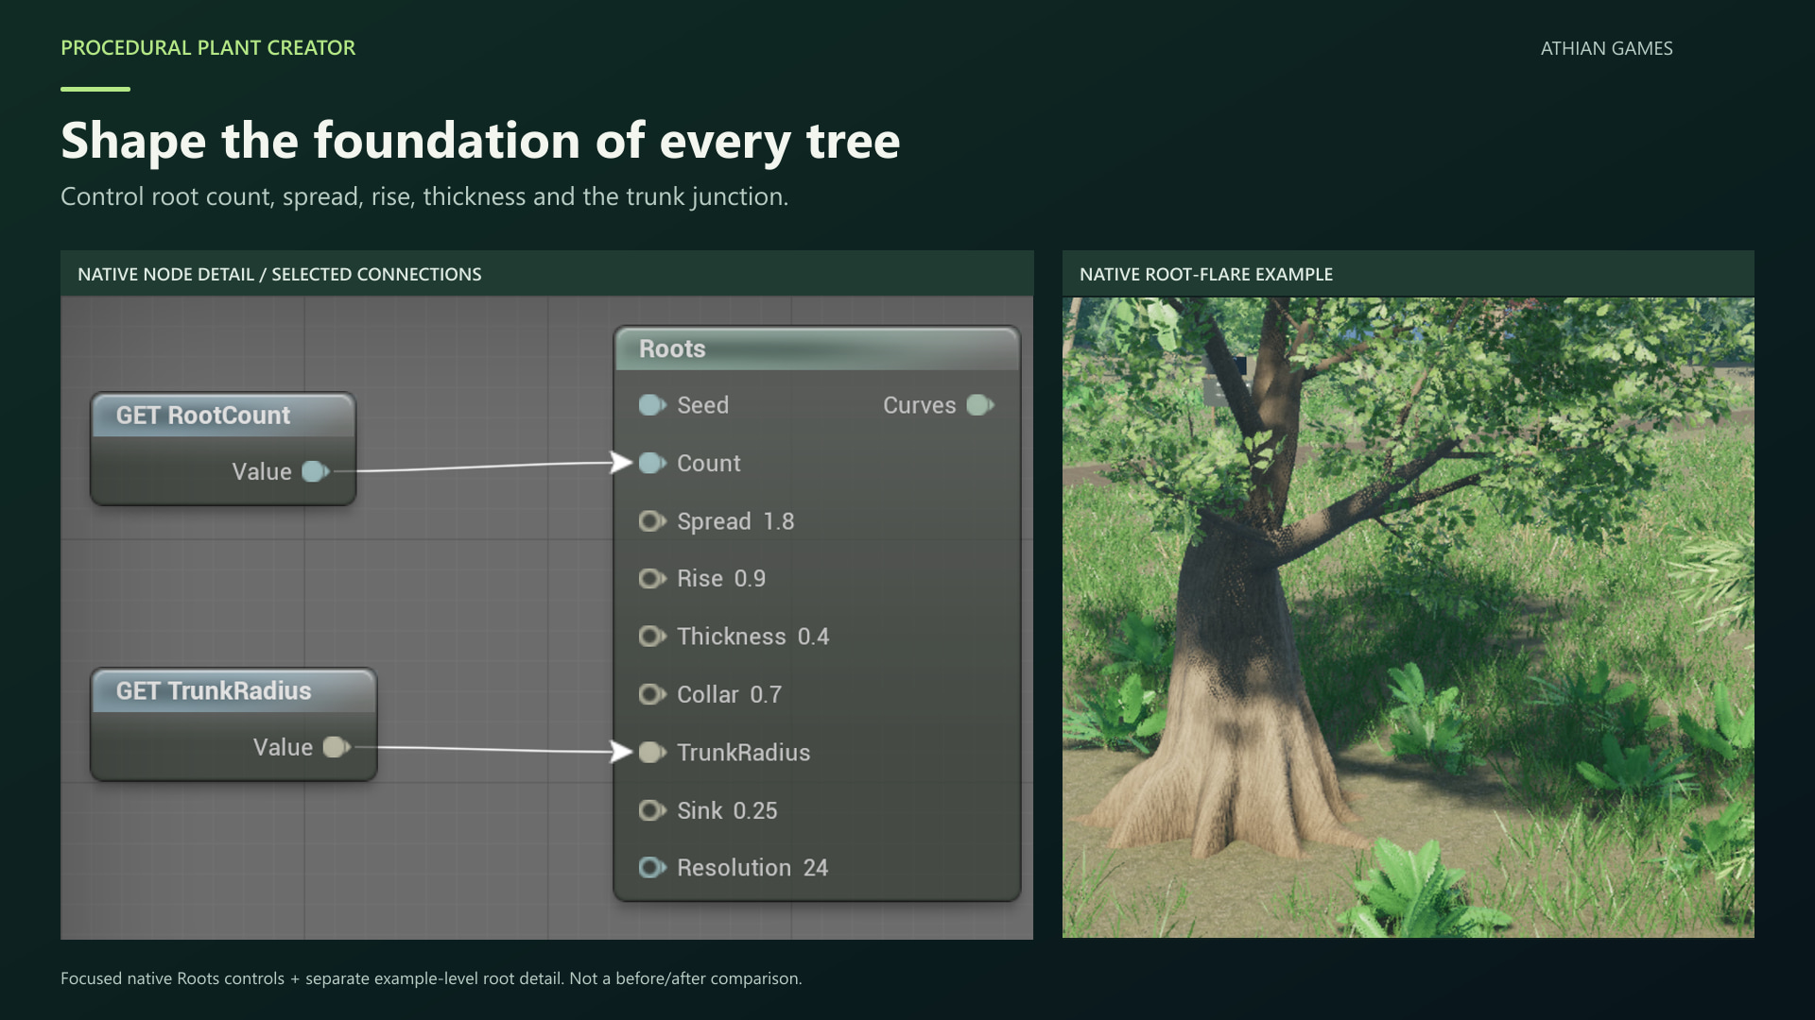1815x1020 pixels.
Task: Click the Seed input pin on Roots node
Action: coord(652,405)
